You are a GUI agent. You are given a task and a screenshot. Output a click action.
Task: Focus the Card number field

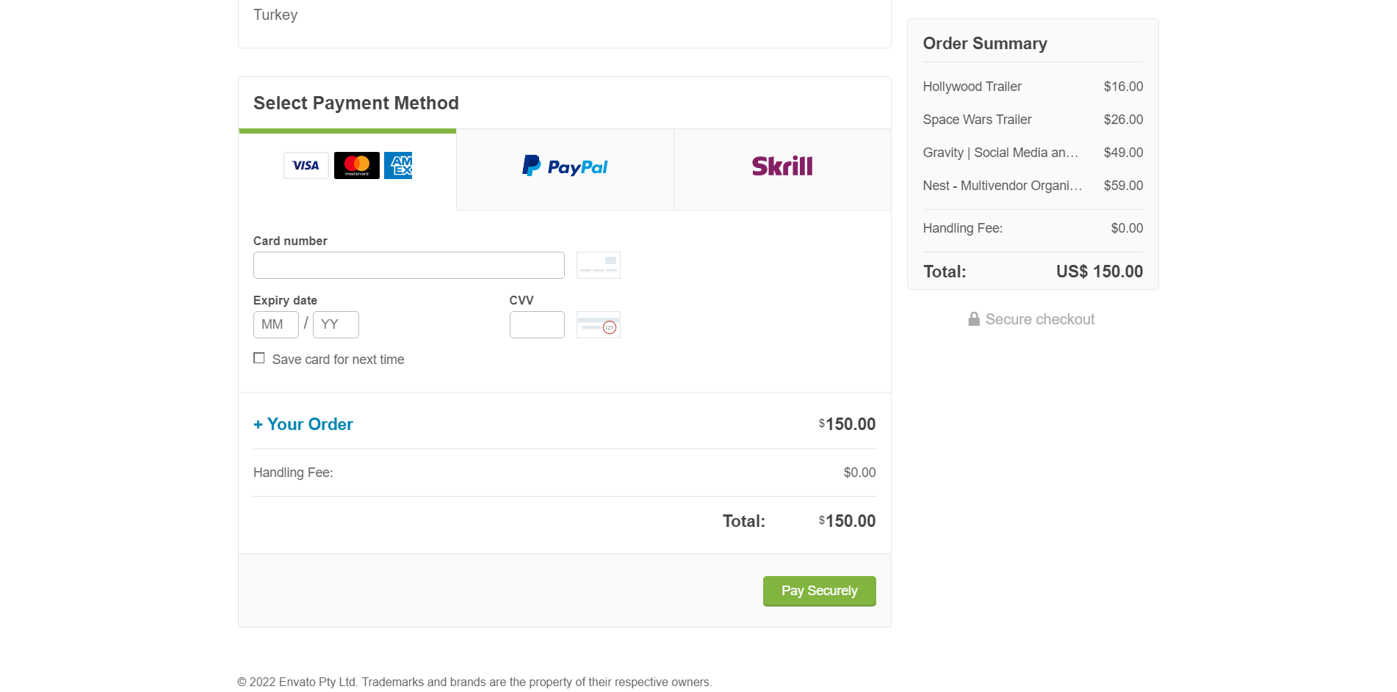tap(409, 265)
